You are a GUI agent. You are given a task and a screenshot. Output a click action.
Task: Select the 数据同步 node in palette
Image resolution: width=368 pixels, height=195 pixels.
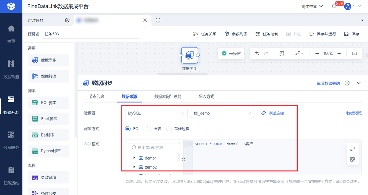coord(48,60)
